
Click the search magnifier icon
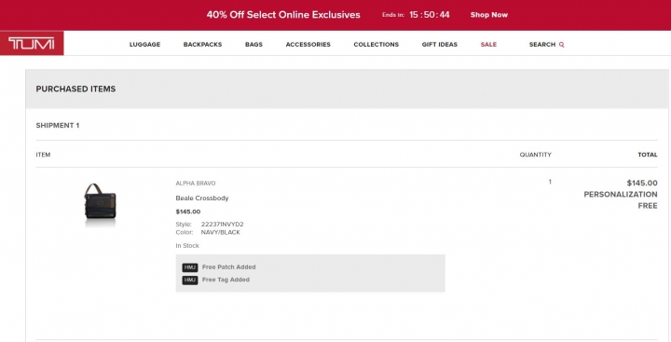(x=561, y=45)
